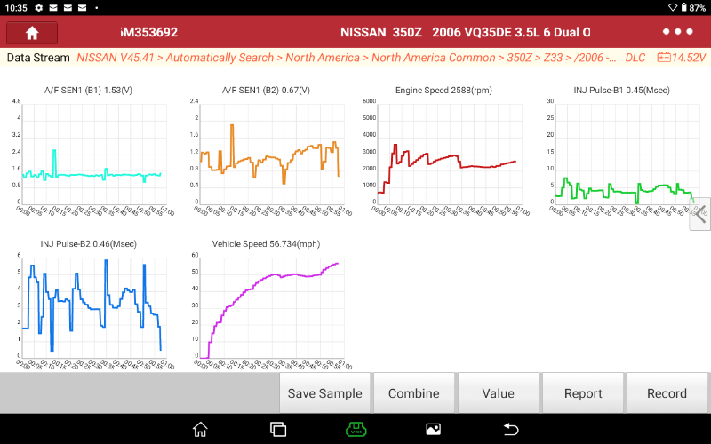Expand the side panel arrow on right edge

(700, 214)
